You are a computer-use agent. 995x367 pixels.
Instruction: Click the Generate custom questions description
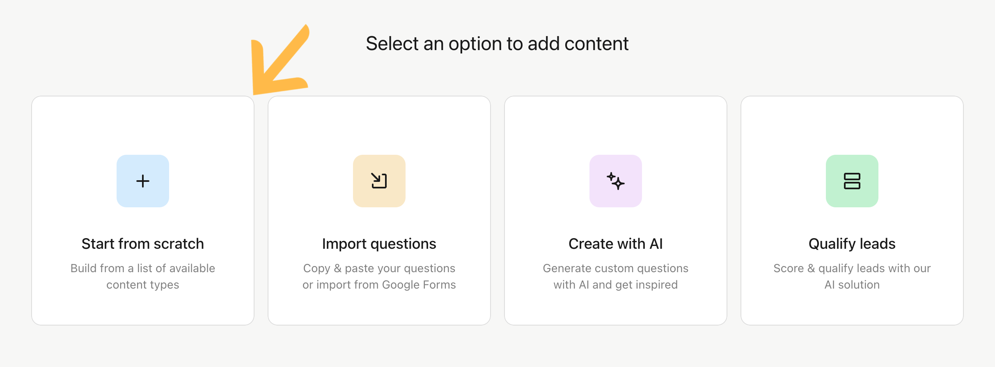(x=616, y=276)
